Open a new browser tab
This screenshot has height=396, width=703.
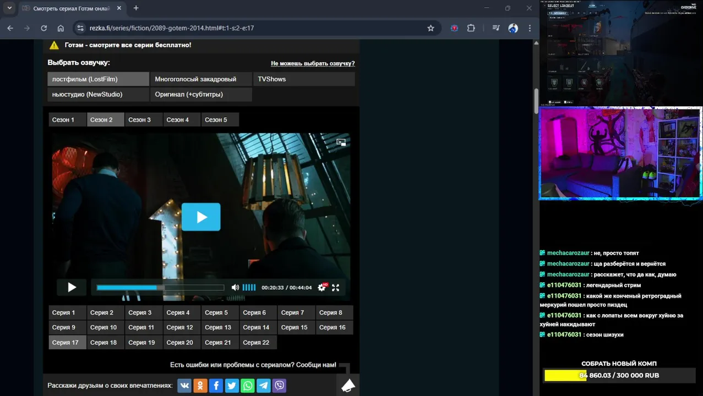tap(136, 8)
